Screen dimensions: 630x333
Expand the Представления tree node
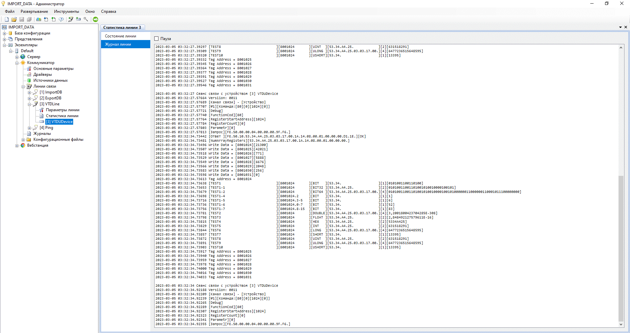5,39
